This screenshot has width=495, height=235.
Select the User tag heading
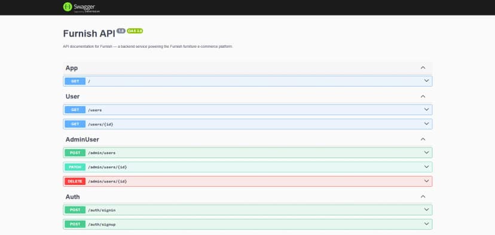pyautogui.click(x=72, y=97)
